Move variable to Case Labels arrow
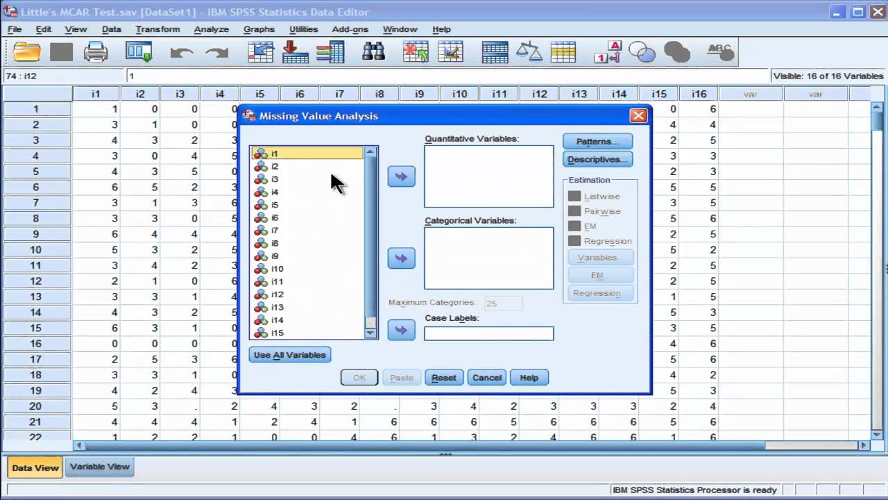The image size is (888, 500). click(x=401, y=329)
